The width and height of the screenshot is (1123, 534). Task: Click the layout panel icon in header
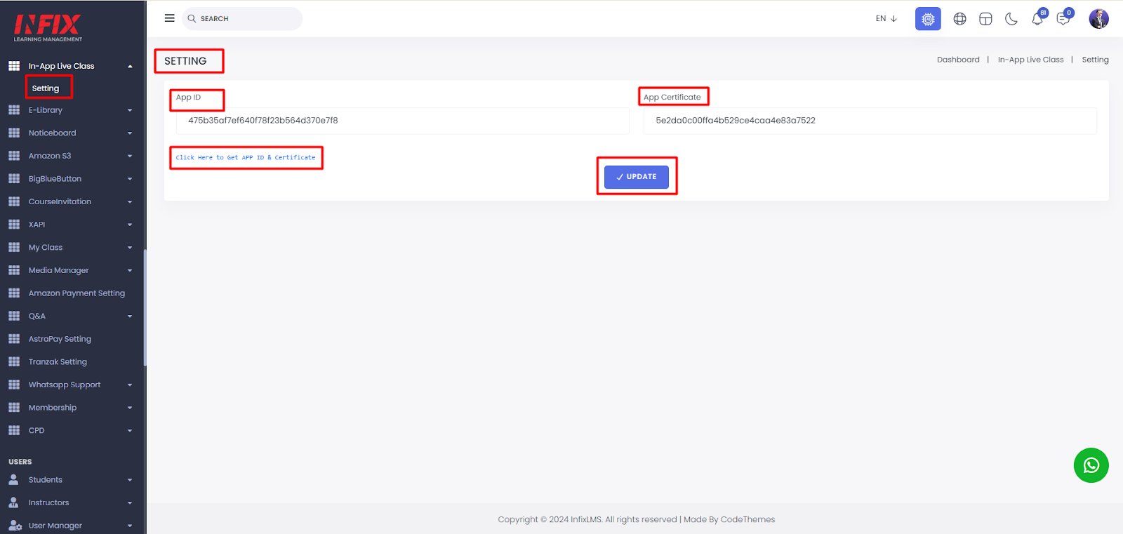[x=985, y=19]
